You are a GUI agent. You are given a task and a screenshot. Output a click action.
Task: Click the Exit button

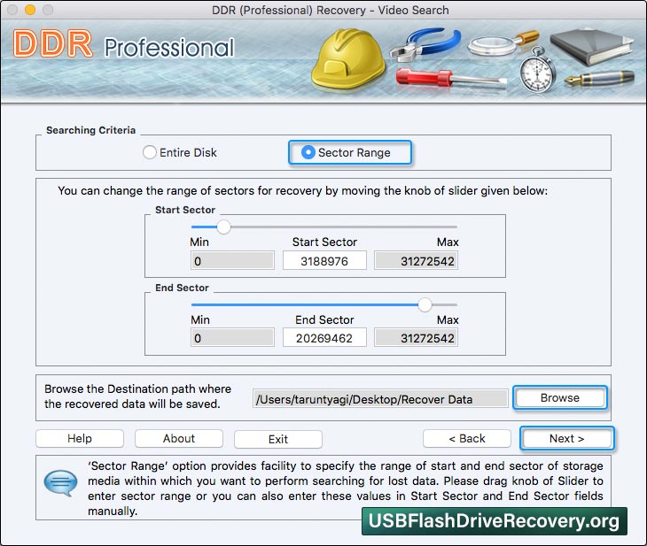tap(278, 439)
